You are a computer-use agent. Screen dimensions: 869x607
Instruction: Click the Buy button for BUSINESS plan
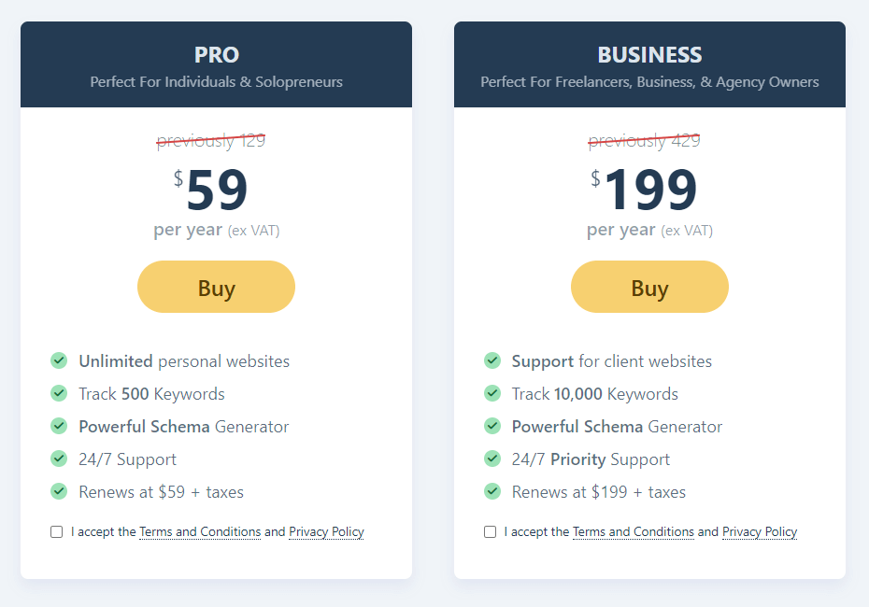pos(649,287)
